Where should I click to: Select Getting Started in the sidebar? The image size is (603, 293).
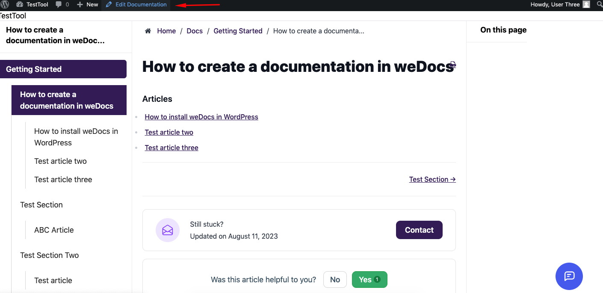pyautogui.click(x=63, y=69)
